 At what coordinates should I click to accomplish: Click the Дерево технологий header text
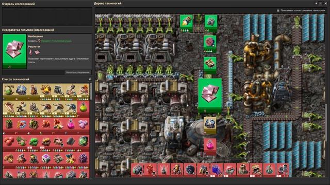(108, 4)
